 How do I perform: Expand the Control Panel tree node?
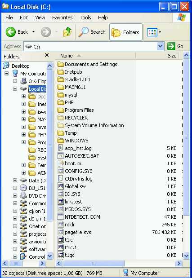(15, 256)
